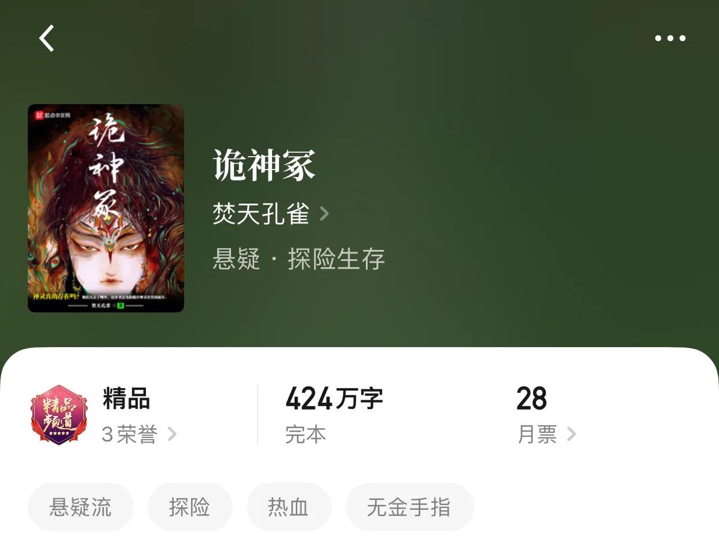Open the three-dot more options menu
This screenshot has height=556, width=719.
point(670,38)
